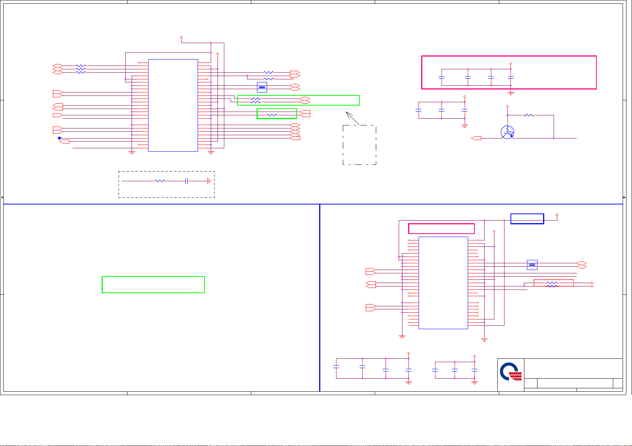Click the single port below the blue dot
Screen dimensions: 632x446
[x=65, y=142]
